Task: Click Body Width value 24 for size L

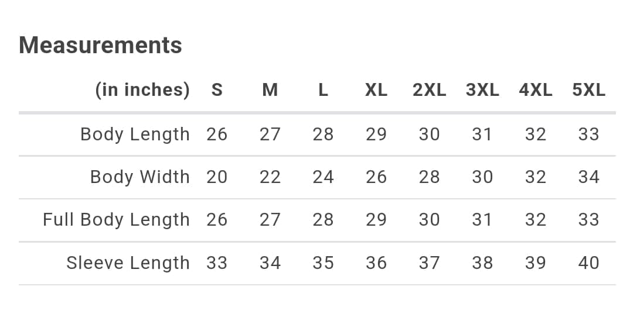Action: click(x=323, y=177)
